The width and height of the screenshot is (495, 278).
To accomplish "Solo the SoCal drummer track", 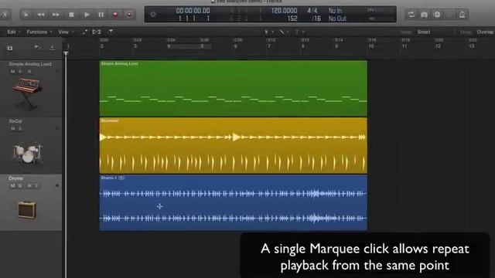I will pos(20,129).
